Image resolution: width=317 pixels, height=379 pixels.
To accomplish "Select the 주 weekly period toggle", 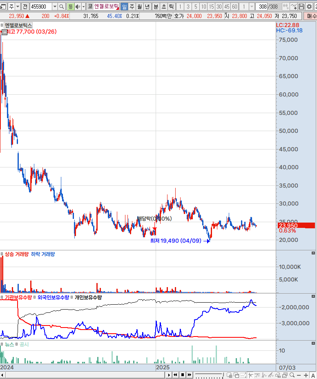I will point(132,7).
